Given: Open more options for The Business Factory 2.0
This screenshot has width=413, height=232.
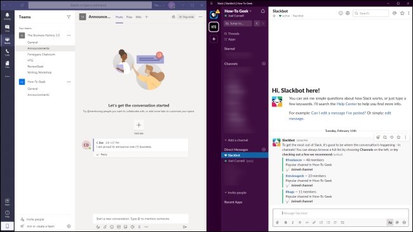Looking at the screenshot, I should point(69,35).
